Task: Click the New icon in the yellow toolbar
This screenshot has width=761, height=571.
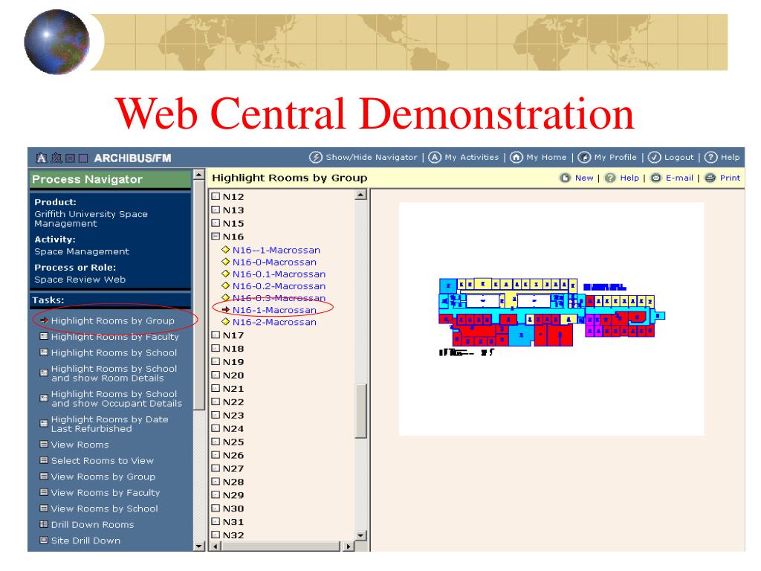Action: tap(565, 178)
